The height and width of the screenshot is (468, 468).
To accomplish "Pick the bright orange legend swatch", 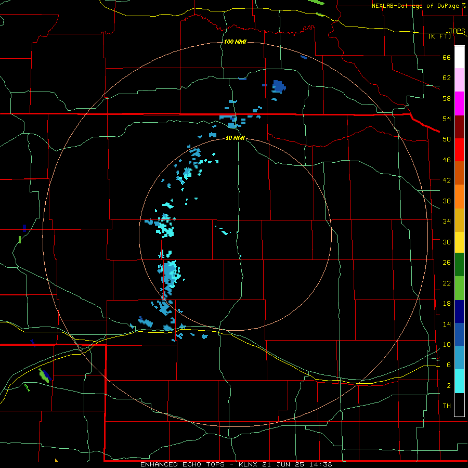I will coord(459,197).
